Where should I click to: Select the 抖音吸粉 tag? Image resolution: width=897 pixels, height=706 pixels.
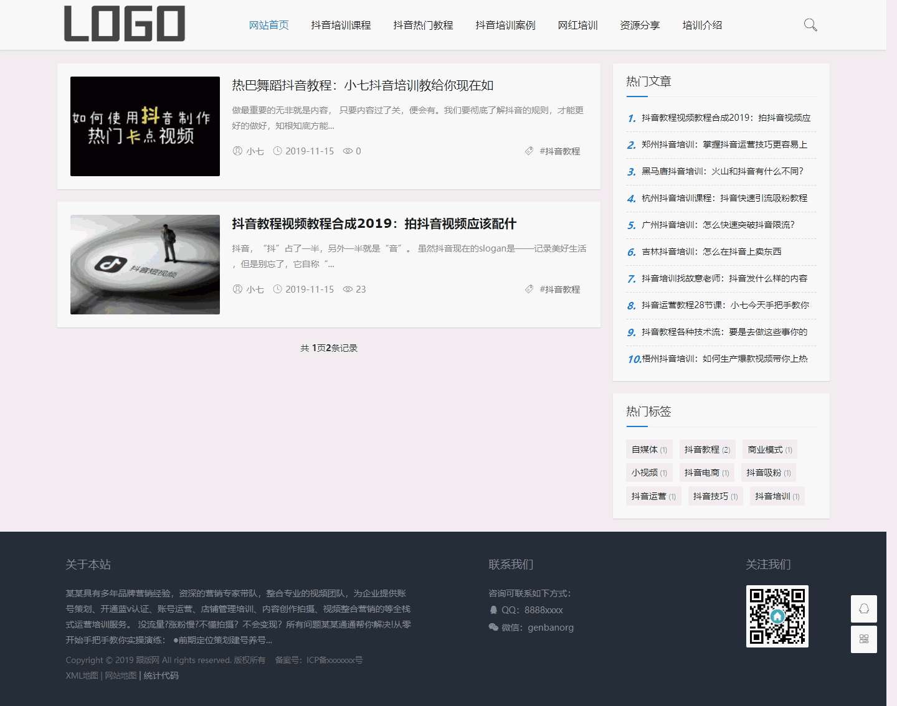coord(769,473)
